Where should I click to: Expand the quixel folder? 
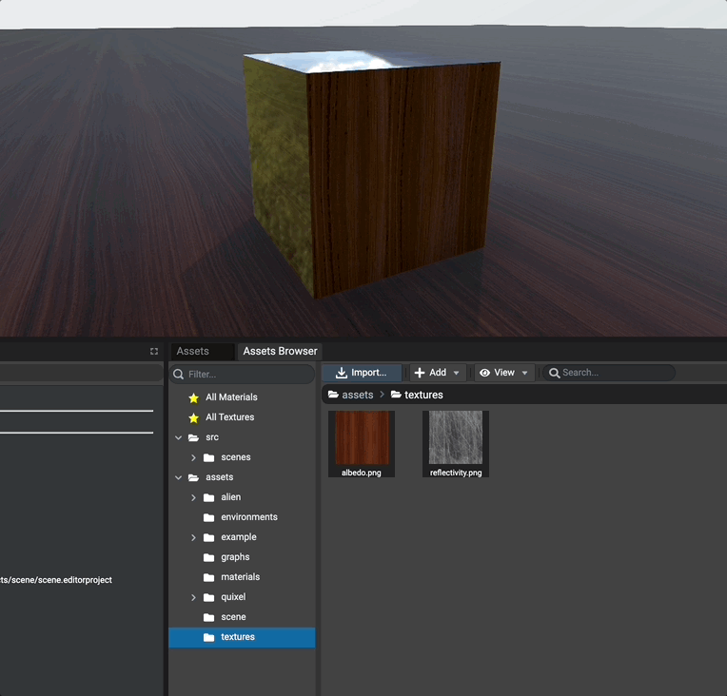[x=193, y=597]
